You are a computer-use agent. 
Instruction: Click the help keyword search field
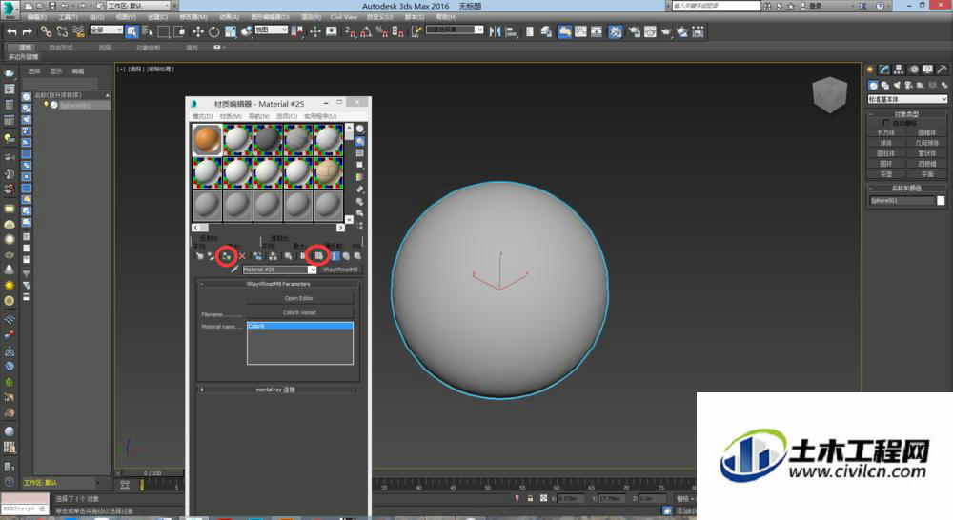click(x=716, y=6)
